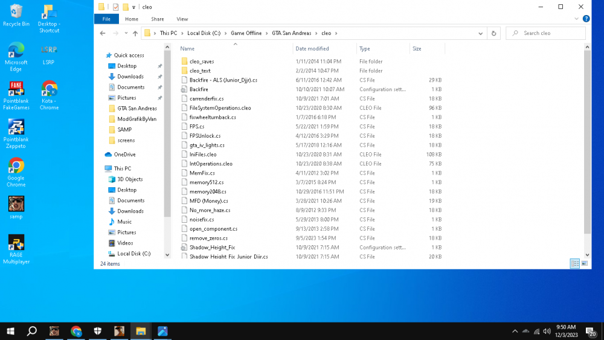Open Windows Security shield in taskbar
The image size is (604, 340).
[97, 331]
